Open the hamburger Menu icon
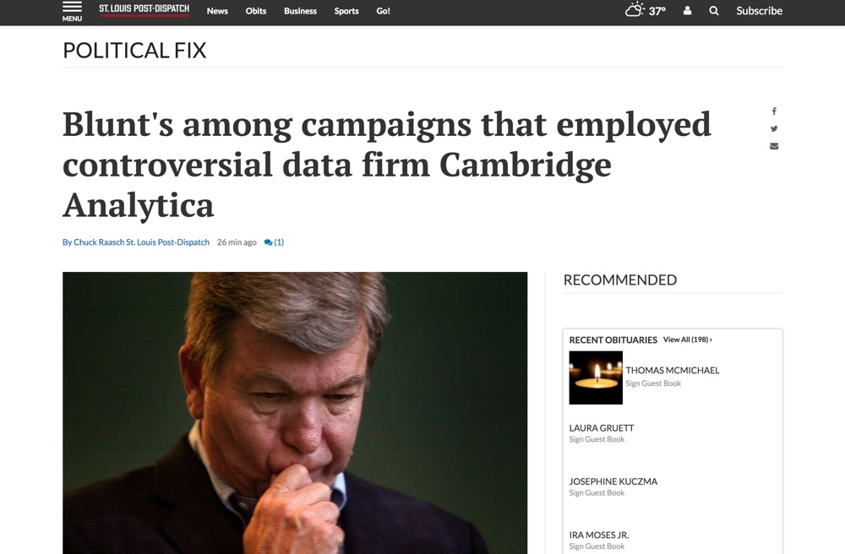Screen dimensions: 845x554 72,10
